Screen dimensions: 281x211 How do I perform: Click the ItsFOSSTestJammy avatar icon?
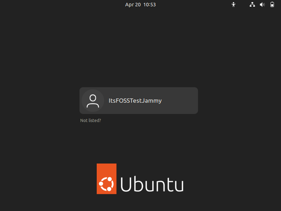click(93, 101)
